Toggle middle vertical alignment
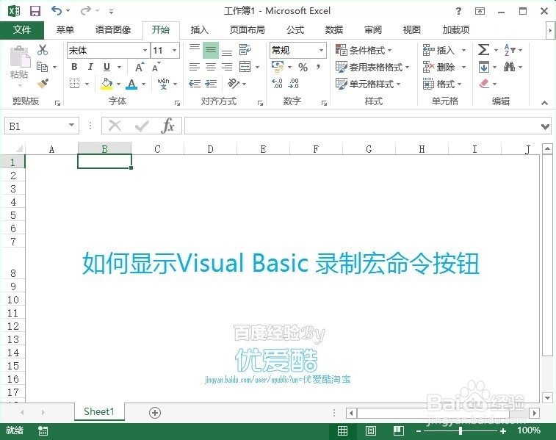The image size is (556, 440). (x=211, y=50)
